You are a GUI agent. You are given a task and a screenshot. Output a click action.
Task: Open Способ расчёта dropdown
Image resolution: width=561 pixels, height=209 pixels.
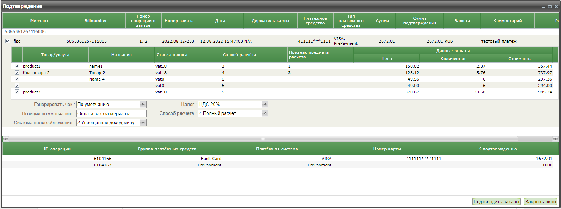click(x=265, y=113)
